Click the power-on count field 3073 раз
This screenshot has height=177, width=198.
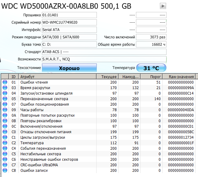tap(151, 37)
